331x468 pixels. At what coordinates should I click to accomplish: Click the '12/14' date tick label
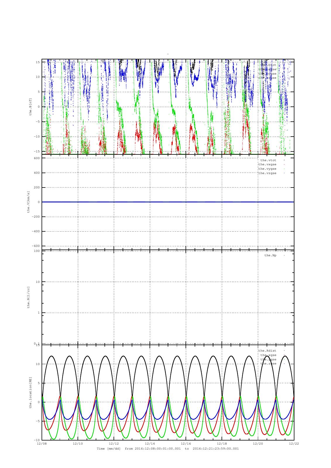150,444
